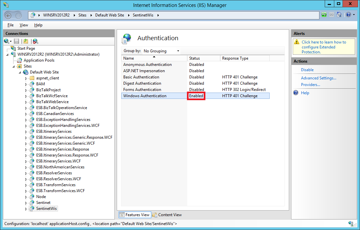Click Default Web Site breadcrumb segment

tap(109, 15)
